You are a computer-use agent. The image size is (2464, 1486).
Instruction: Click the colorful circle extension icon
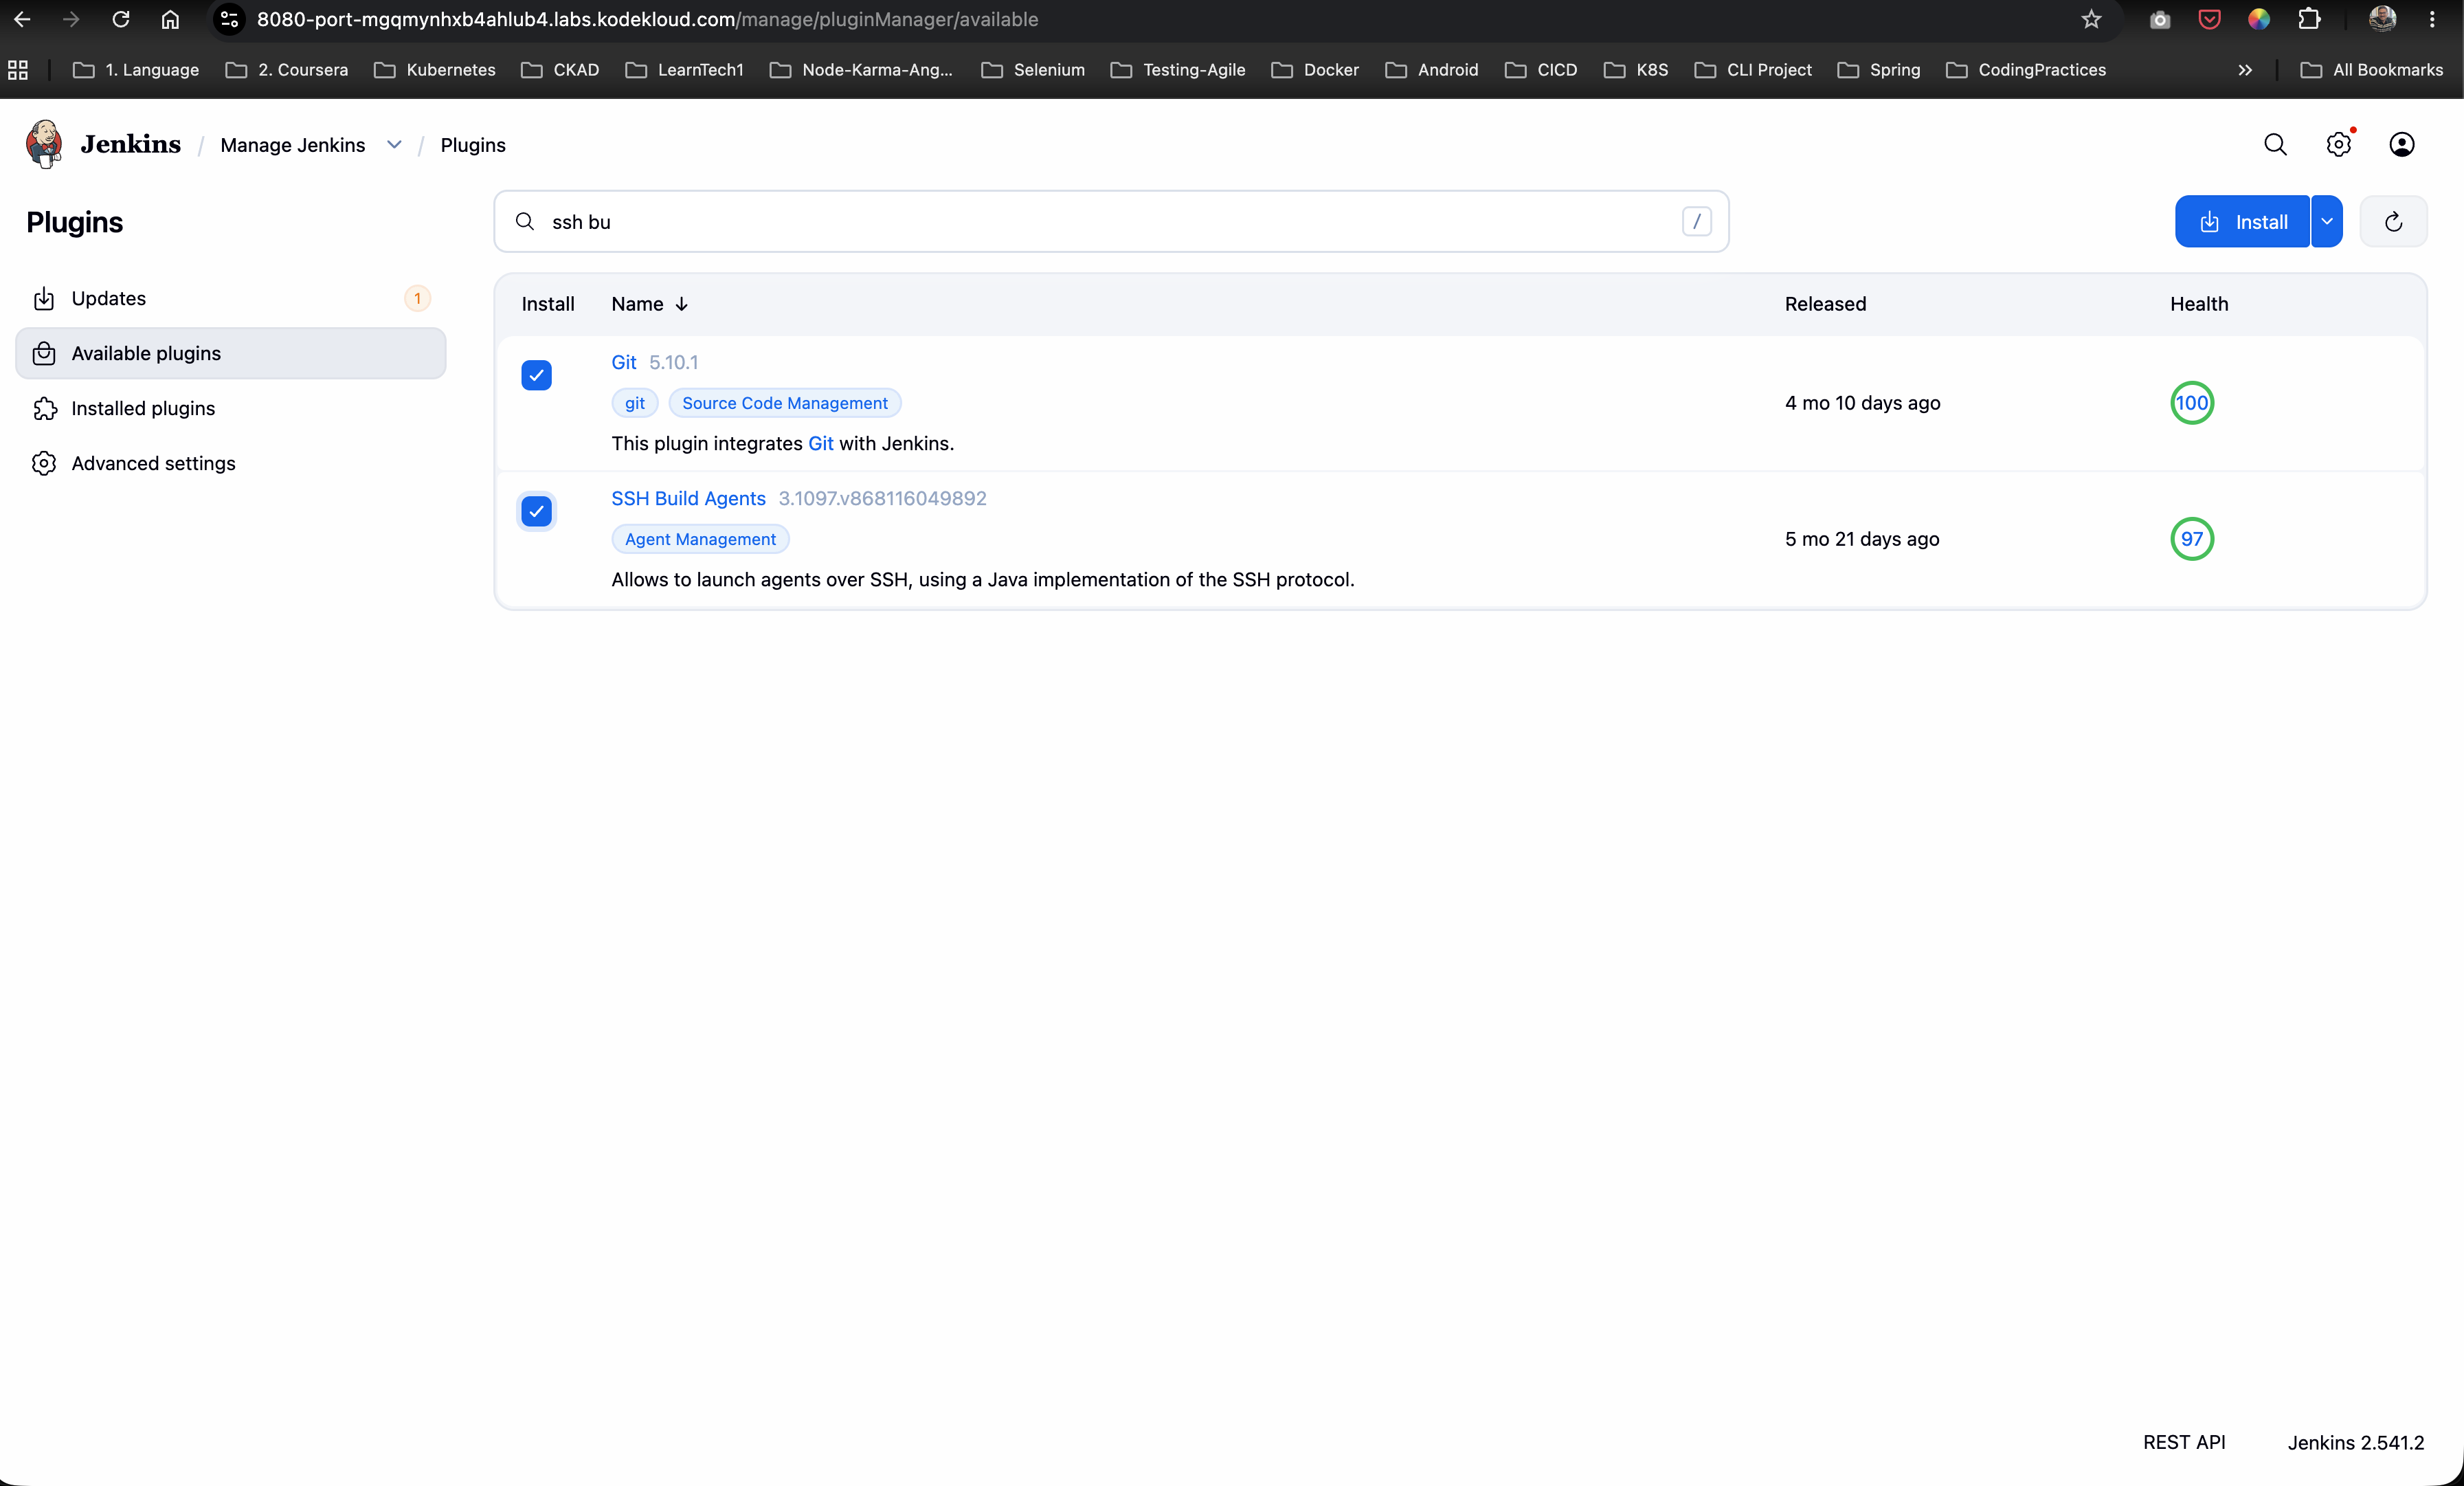[x=2259, y=19]
